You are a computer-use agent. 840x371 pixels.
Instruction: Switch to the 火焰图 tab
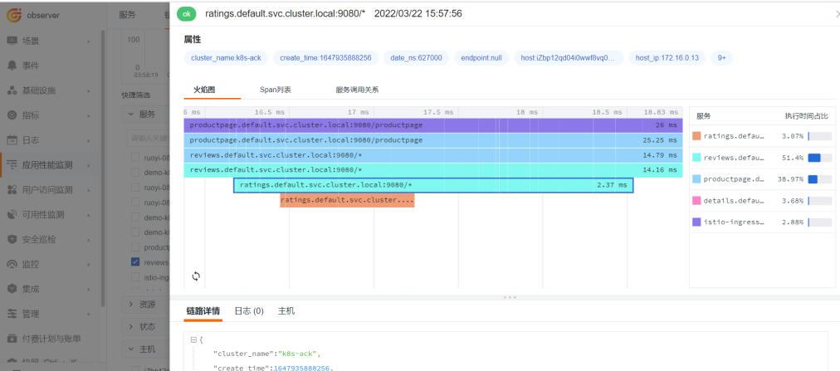pyautogui.click(x=204, y=90)
